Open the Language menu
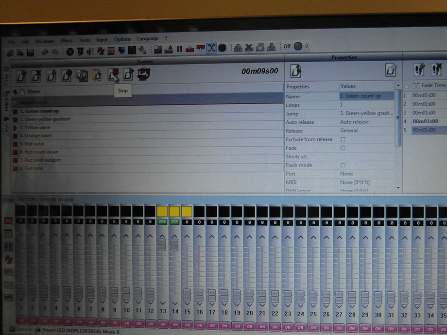 pyautogui.click(x=148, y=39)
